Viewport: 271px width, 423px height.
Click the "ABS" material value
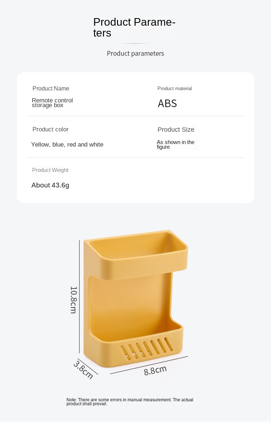(x=167, y=103)
